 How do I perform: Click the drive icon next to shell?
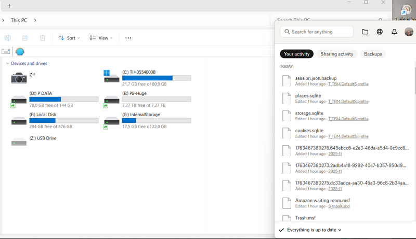(x=6, y=51)
